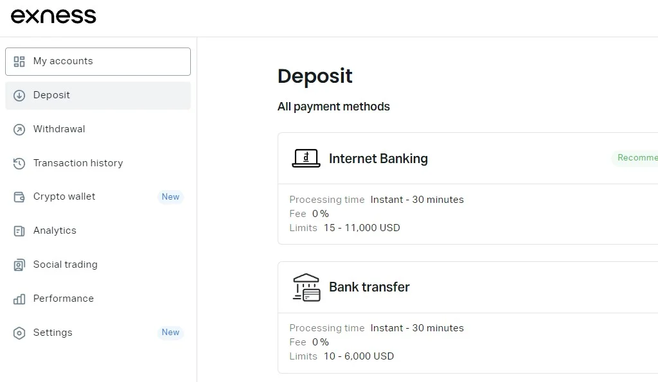Open Settings via the gear icon
658x382 pixels.
18,333
